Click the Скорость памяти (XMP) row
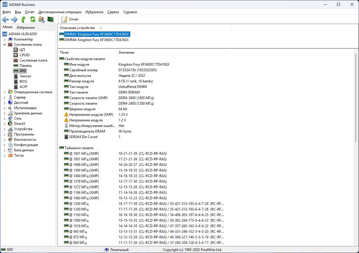The image size is (359, 253). tap(142, 98)
